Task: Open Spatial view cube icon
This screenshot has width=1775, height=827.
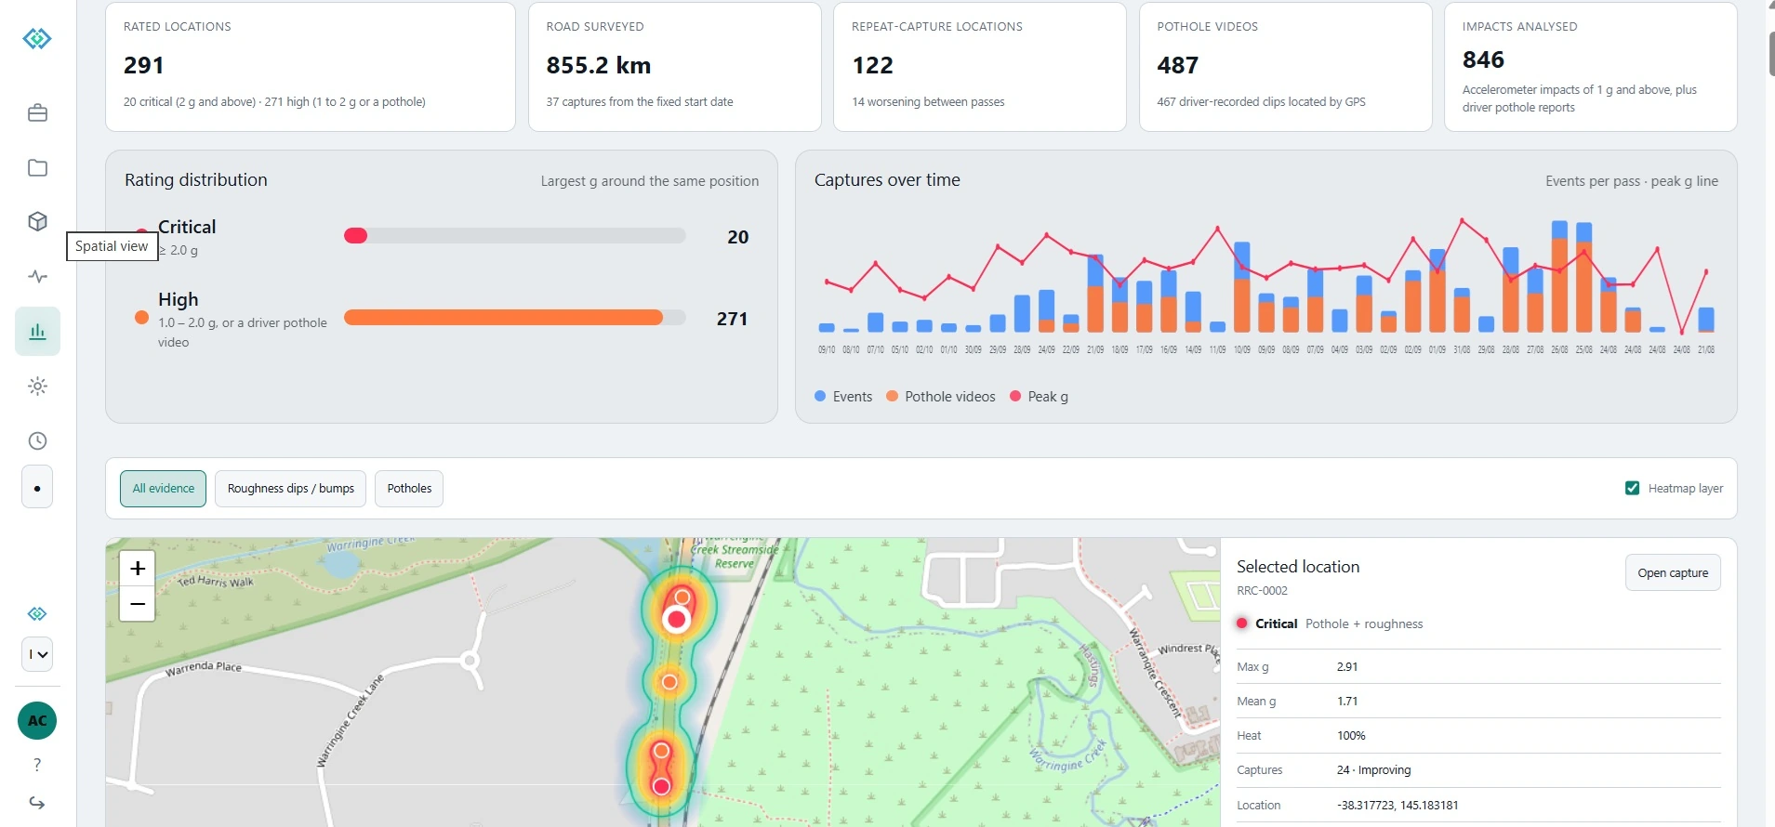Action: [x=37, y=221]
